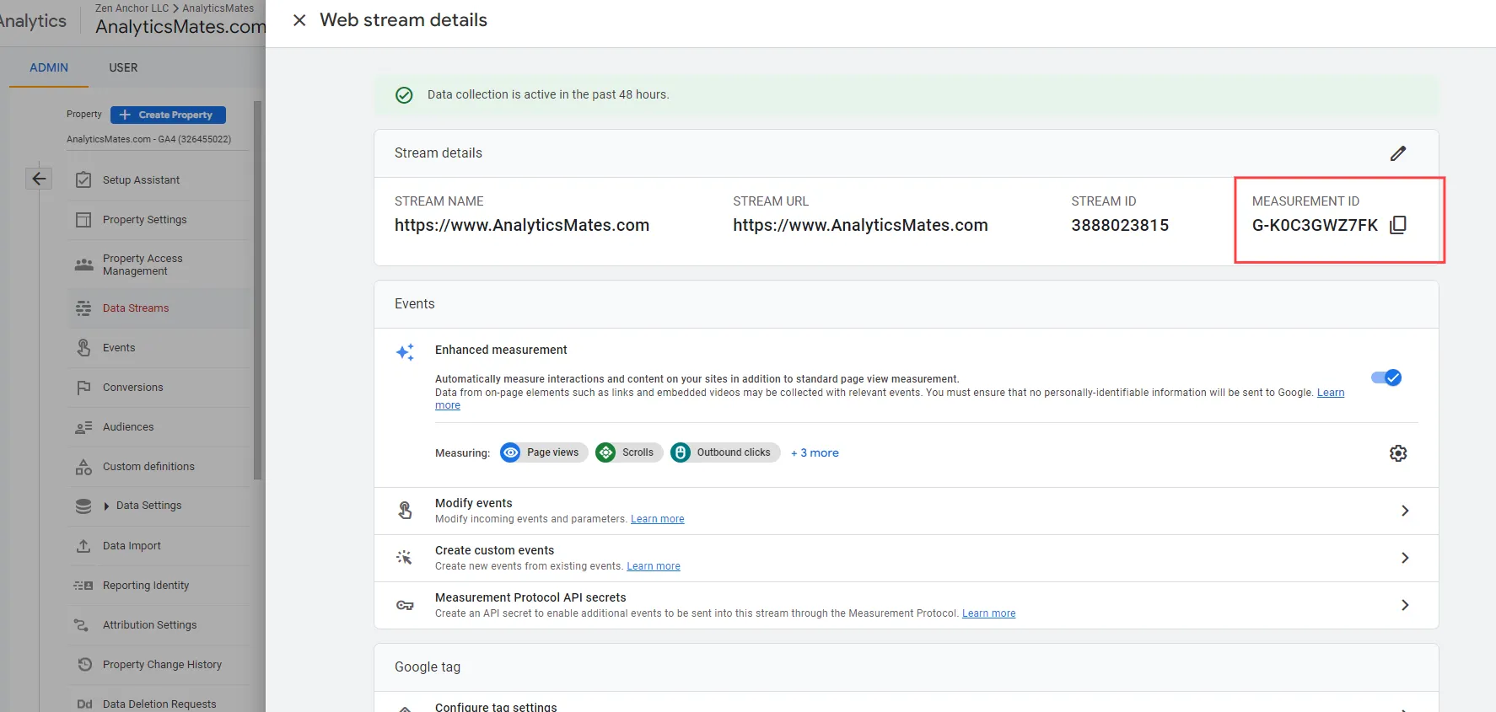Open Enhanced measurement settings gear
This screenshot has width=1496, height=712.
[1398, 453]
